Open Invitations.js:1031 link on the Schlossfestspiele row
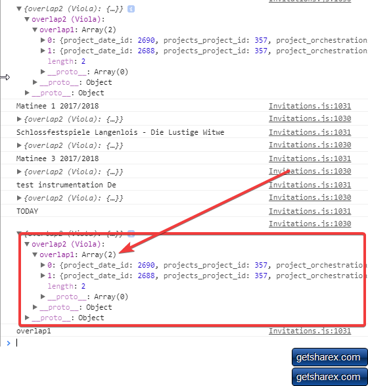 pyautogui.click(x=310, y=132)
